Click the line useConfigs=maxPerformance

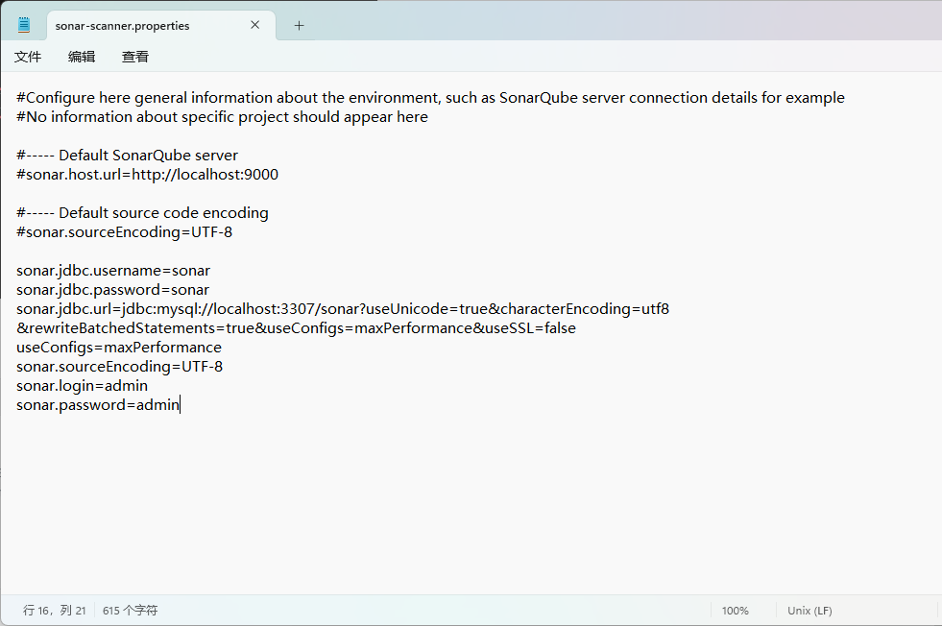pos(119,348)
